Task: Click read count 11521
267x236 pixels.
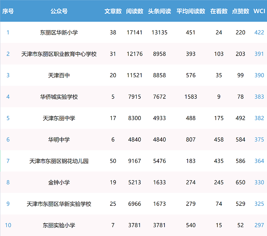Action: tap(135, 76)
